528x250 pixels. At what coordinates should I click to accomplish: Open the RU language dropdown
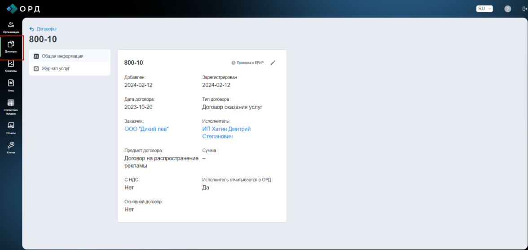tap(484, 9)
